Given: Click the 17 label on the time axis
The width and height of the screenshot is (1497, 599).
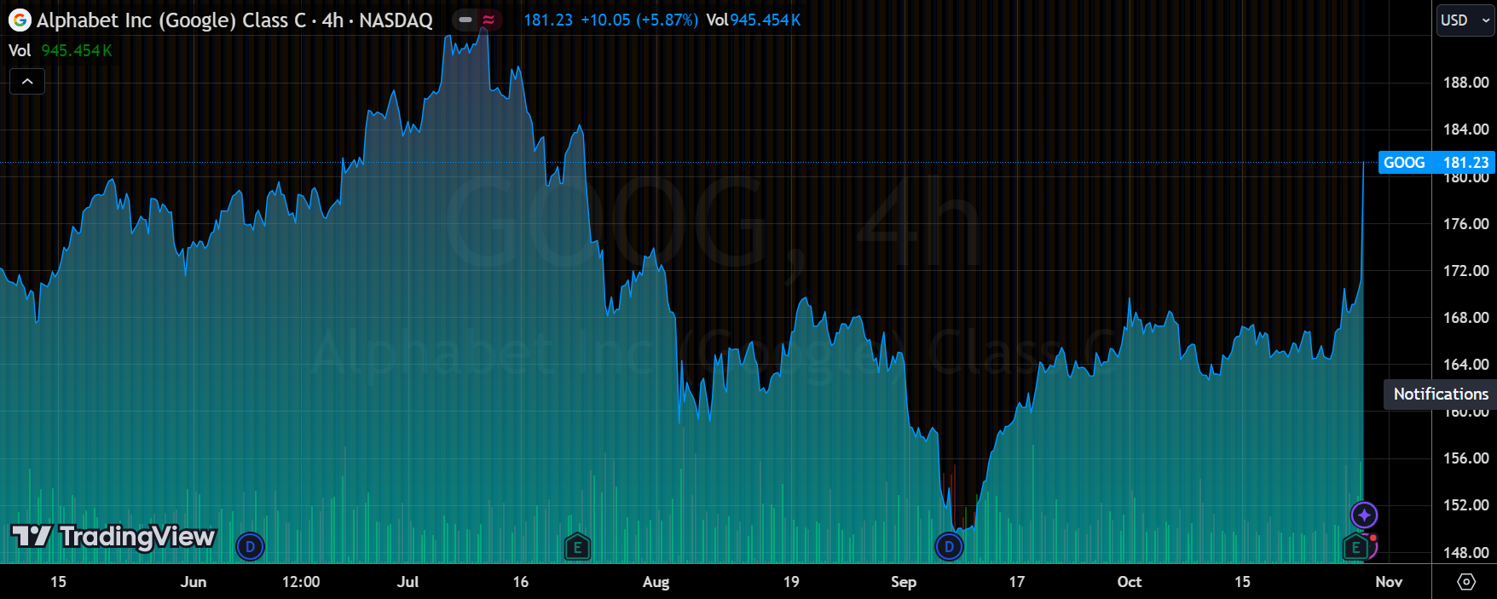Looking at the screenshot, I should [1017, 582].
